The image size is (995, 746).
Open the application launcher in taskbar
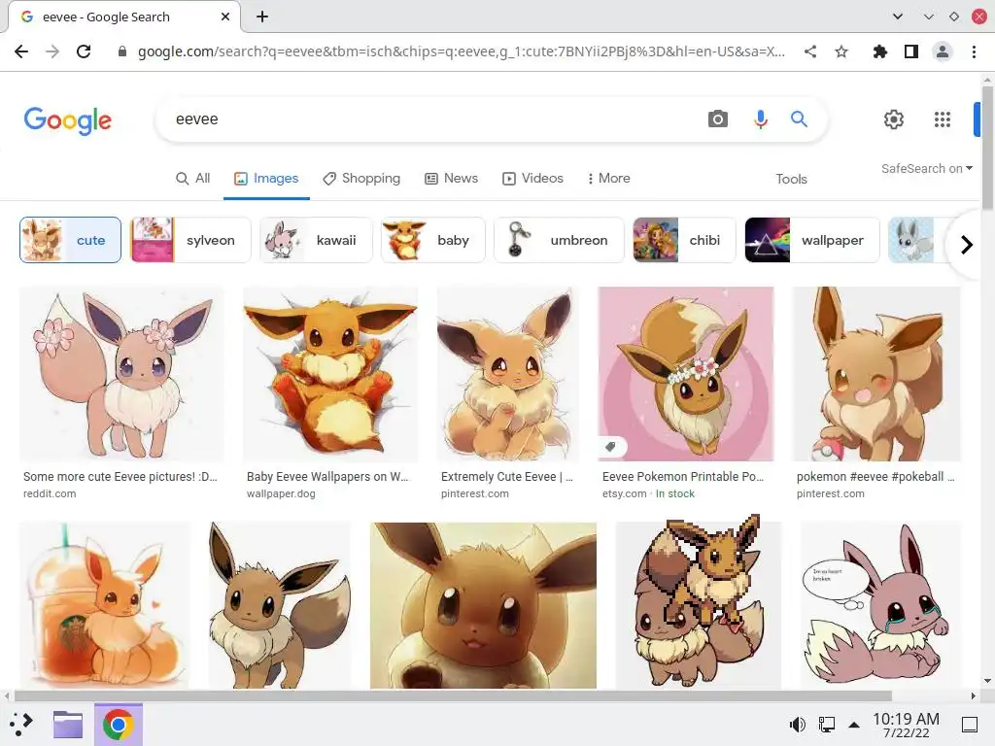point(21,724)
